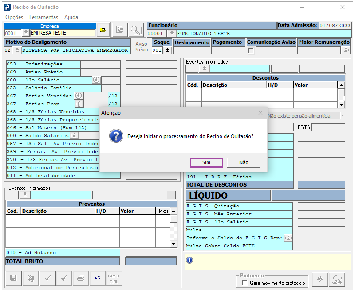This screenshot has width=355, height=292.
Task: Click the Data Admissão date field
Action: [335, 25]
